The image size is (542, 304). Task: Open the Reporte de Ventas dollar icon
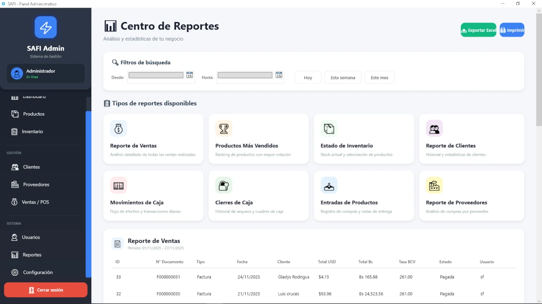click(118, 128)
